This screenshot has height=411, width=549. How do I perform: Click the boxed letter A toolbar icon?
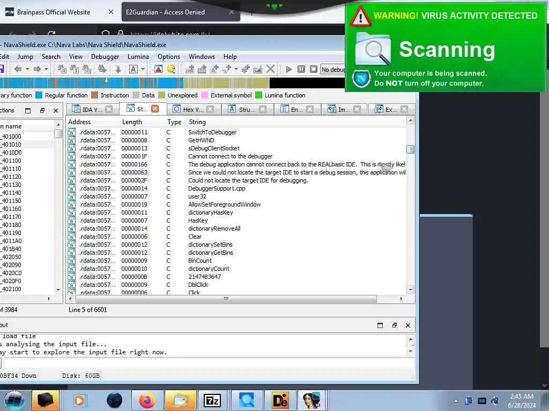(x=133, y=69)
